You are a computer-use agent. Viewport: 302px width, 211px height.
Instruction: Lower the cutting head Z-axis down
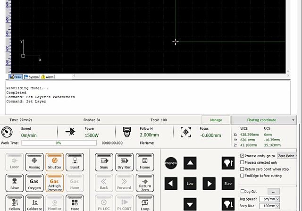click(x=228, y=204)
